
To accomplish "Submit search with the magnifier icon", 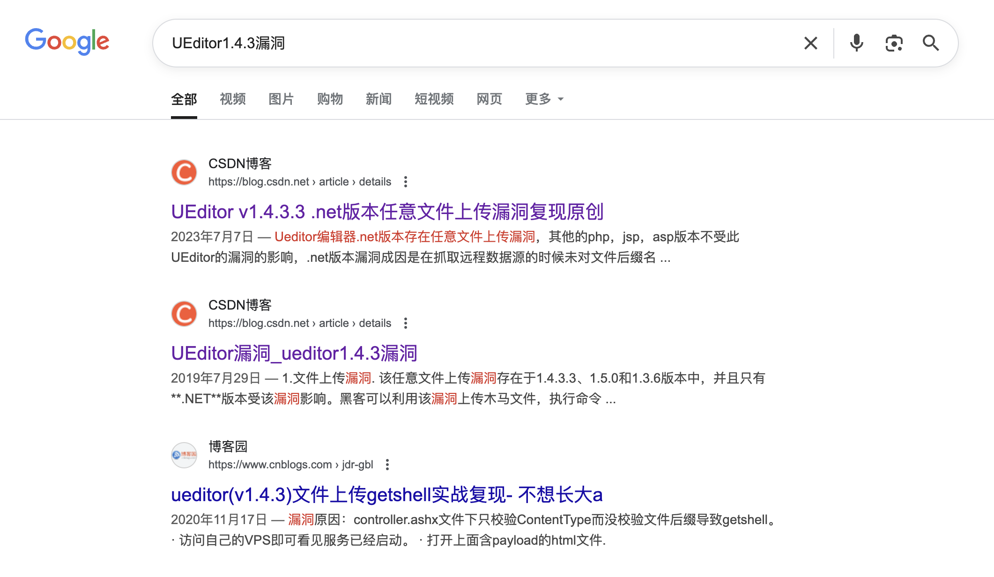I will click(931, 43).
